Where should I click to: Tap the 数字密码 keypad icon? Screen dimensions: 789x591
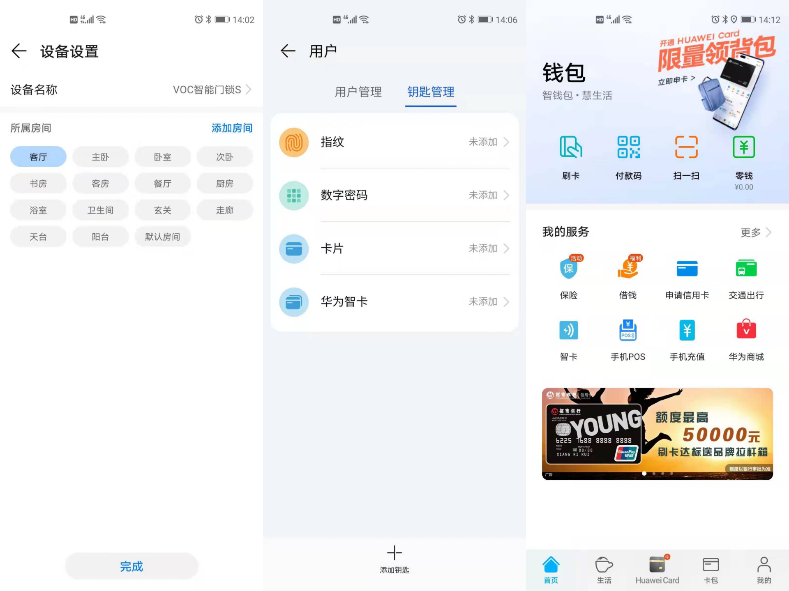pyautogui.click(x=294, y=195)
